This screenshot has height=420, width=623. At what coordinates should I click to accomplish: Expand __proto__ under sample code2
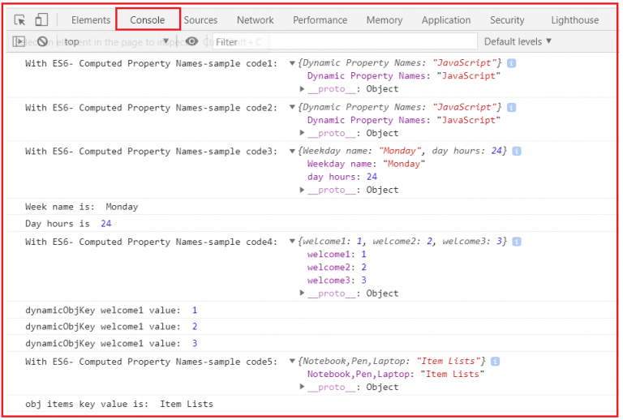303,133
